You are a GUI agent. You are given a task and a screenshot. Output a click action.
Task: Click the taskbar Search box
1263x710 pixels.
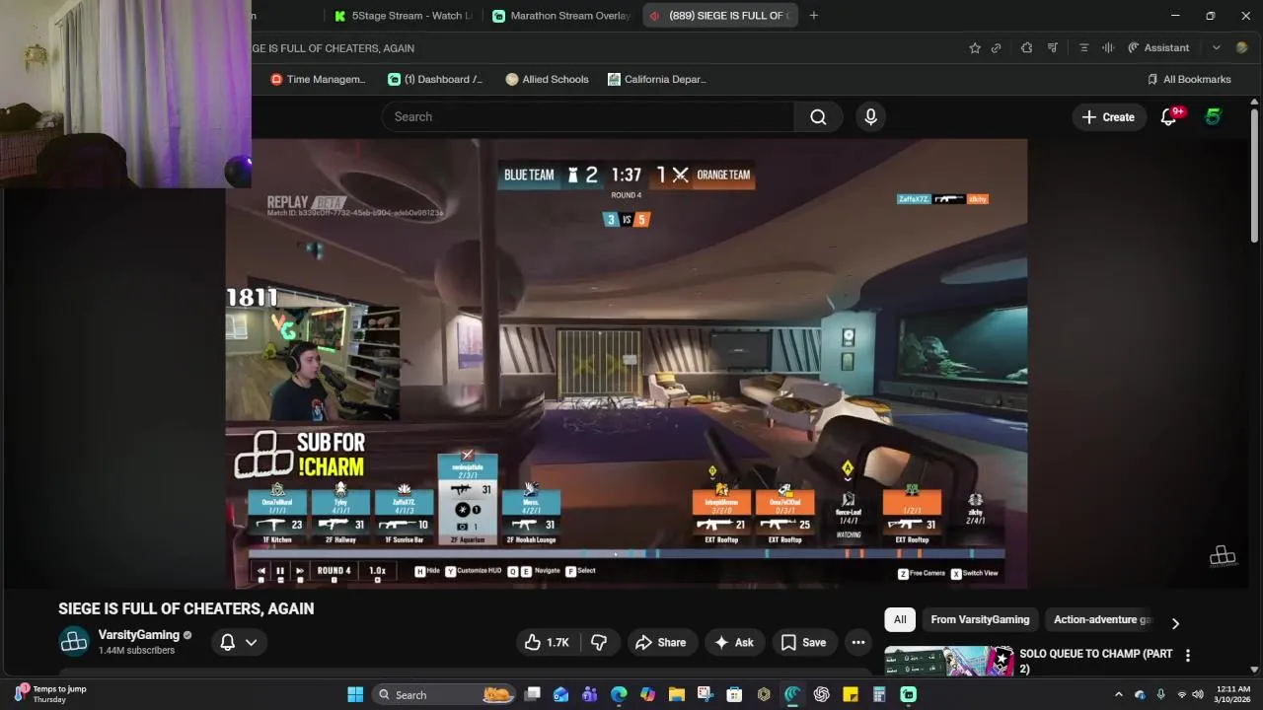tap(446, 694)
